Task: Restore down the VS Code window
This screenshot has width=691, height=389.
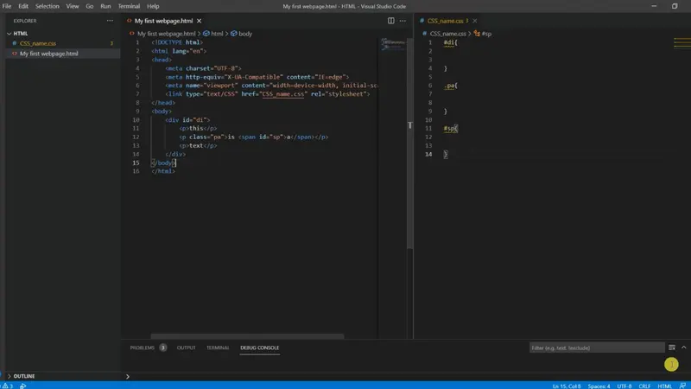Action: 675,6
